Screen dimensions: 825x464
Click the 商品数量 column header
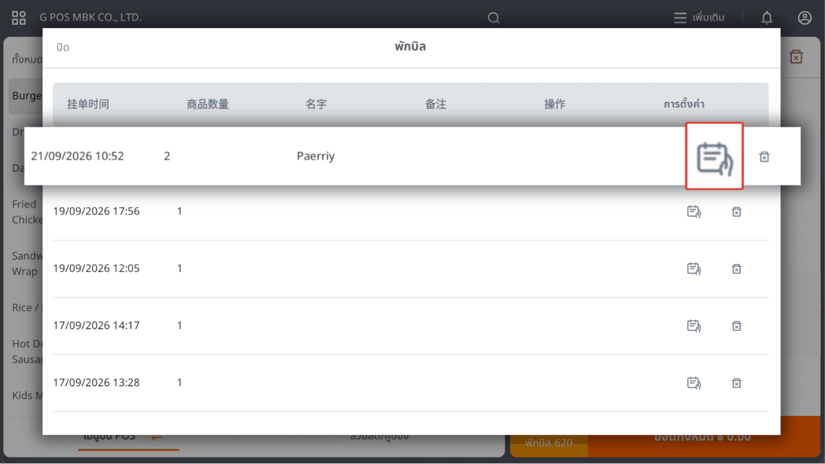tap(208, 104)
